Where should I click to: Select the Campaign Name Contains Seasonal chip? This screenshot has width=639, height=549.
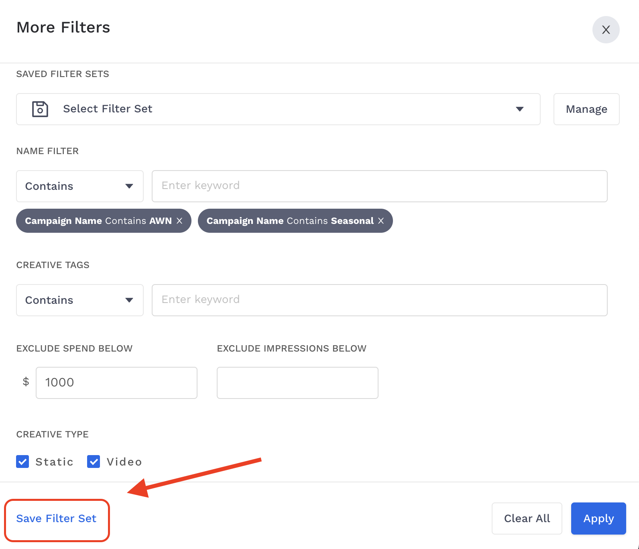coord(290,221)
